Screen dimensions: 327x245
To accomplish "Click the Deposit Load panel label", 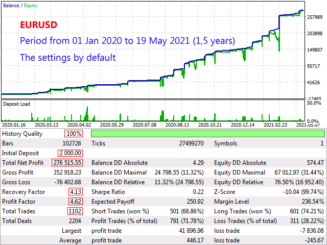I will coord(16,104).
